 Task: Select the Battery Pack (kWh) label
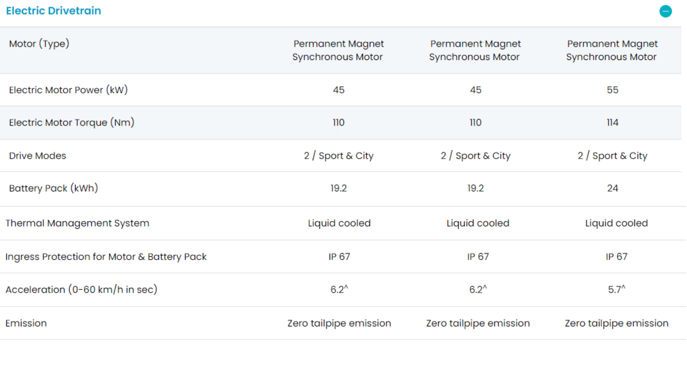(x=53, y=189)
